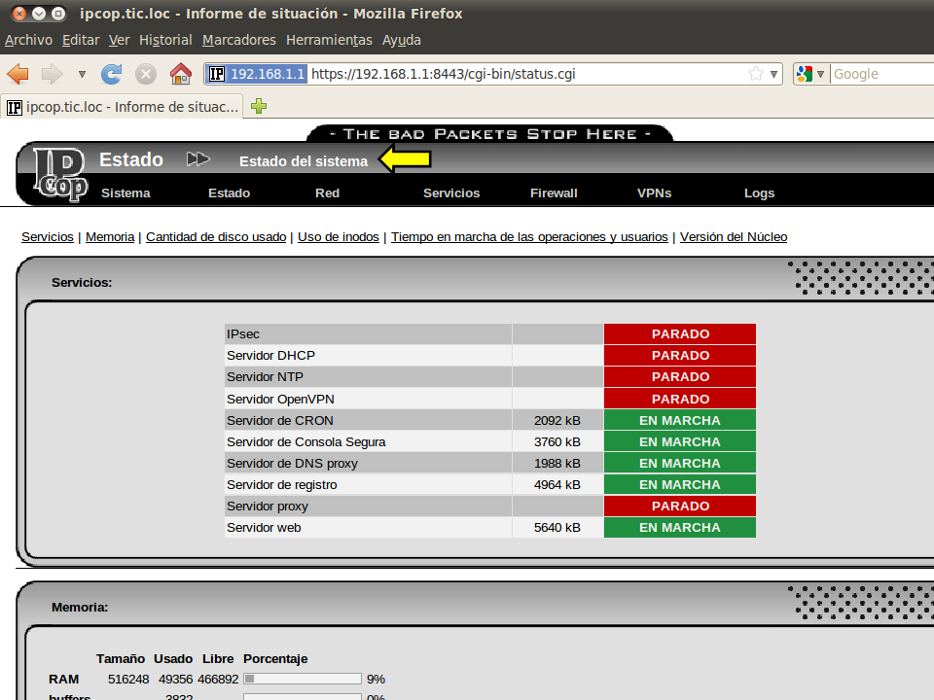Open the search engine selector dropdown
The width and height of the screenshot is (934, 700).
(810, 74)
